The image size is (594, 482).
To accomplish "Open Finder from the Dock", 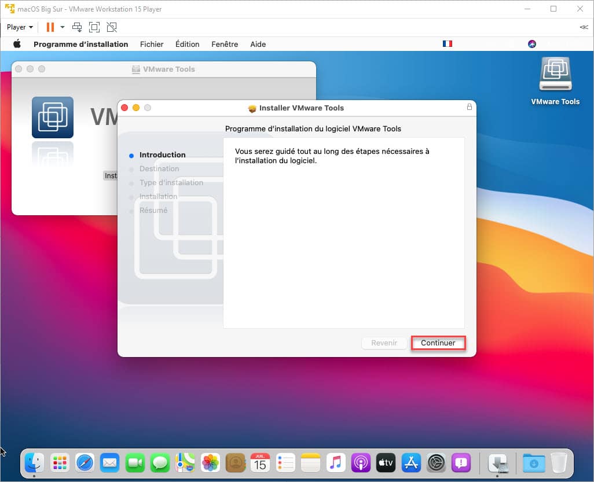I will coord(35,463).
